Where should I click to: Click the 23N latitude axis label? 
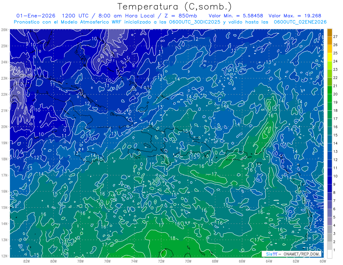[4, 78]
